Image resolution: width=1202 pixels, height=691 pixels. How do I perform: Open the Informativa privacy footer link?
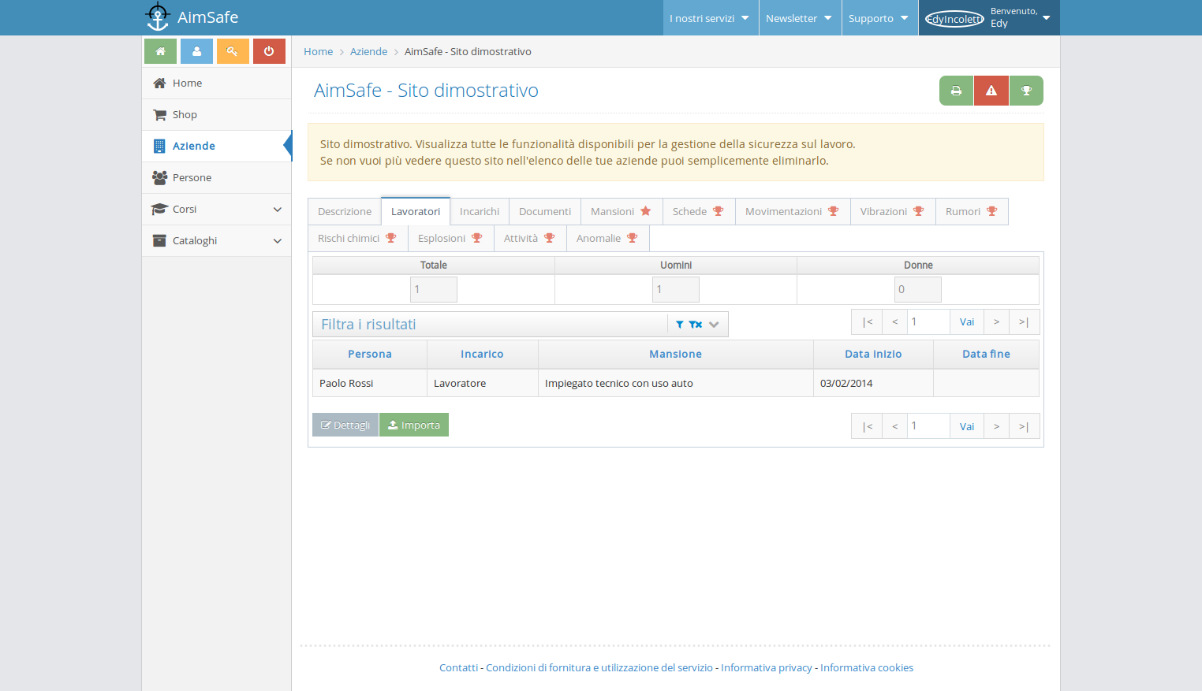767,667
